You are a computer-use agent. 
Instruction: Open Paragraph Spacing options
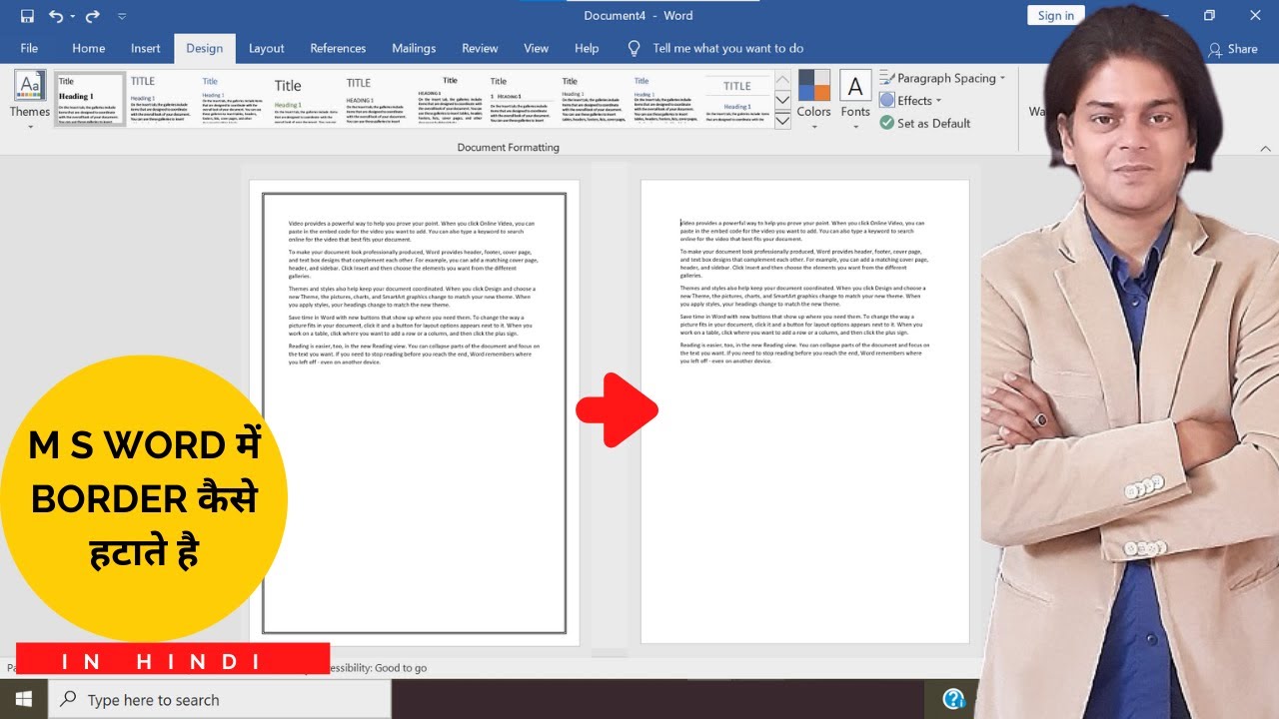click(942, 78)
